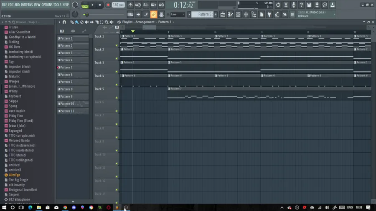Mute Track 3 with its green dot
The image size is (376, 211).
click(117, 72)
